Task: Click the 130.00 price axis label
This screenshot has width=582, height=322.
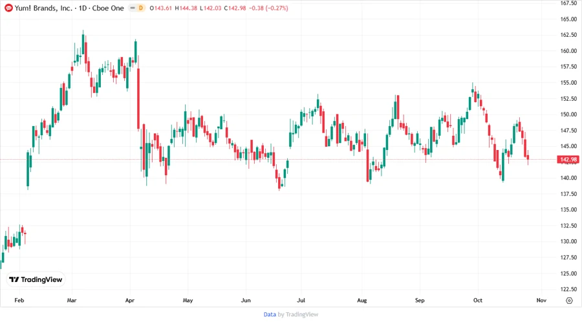Action: (x=568, y=241)
